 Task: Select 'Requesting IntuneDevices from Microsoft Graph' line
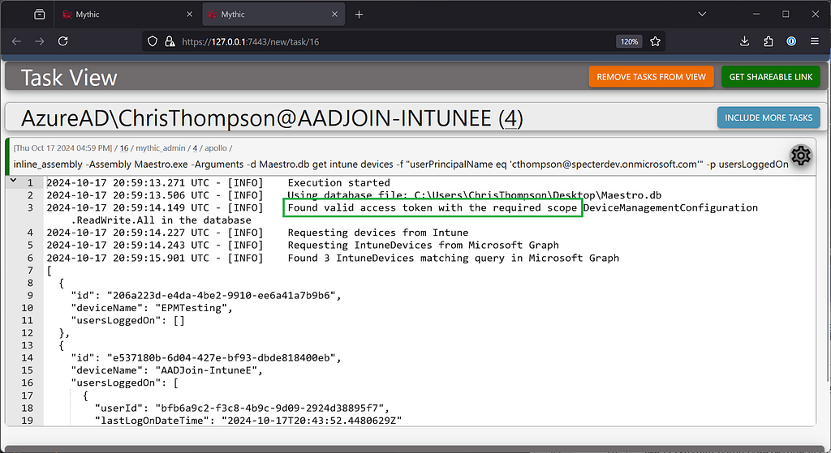[x=423, y=245]
